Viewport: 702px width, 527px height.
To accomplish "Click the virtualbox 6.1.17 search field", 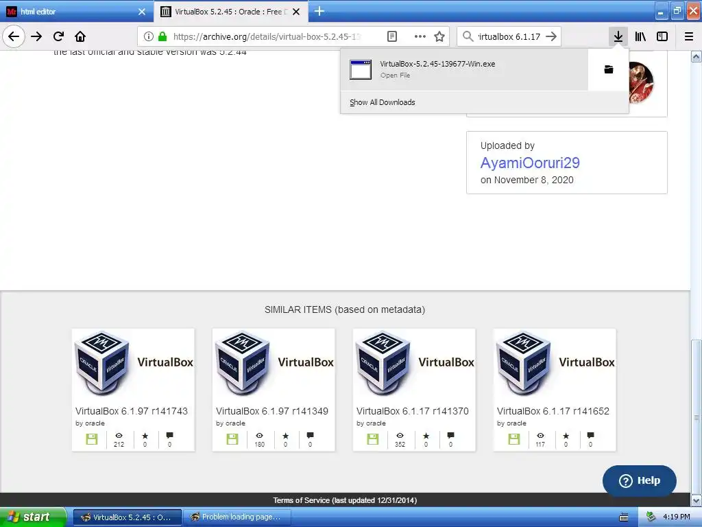I will [x=508, y=36].
